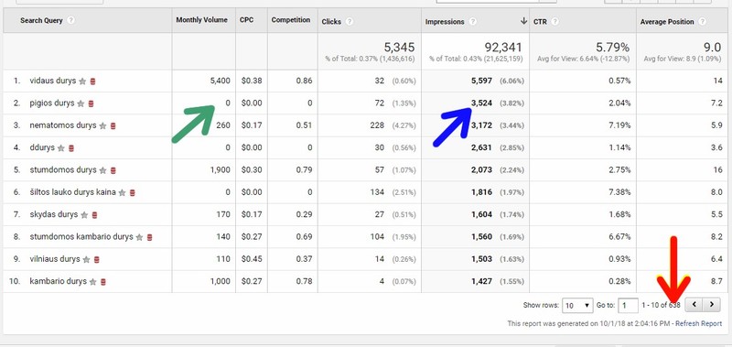732x347 pixels.
Task: Star the kambario durys query
Action: [93, 282]
